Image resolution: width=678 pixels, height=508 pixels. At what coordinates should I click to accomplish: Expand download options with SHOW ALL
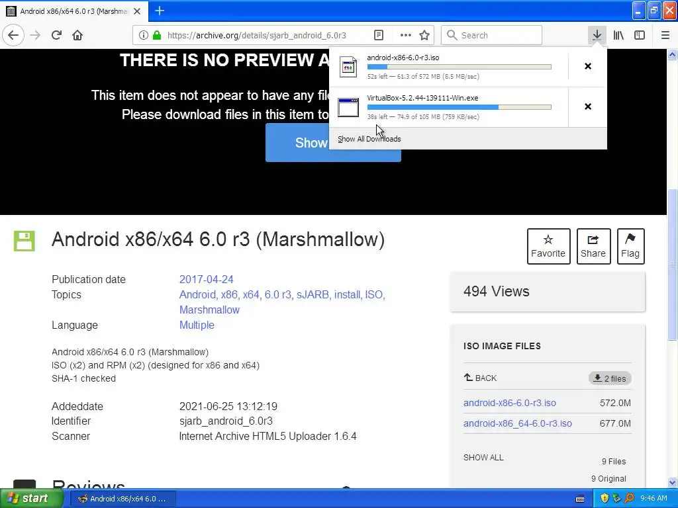[483, 458]
